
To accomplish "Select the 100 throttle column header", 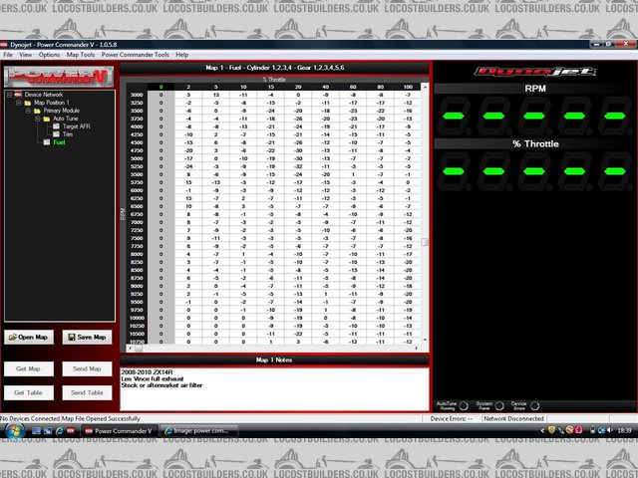I will coord(408,87).
